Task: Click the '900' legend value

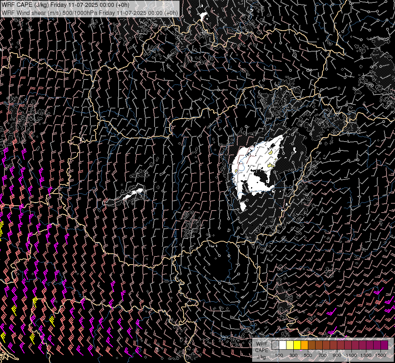Action: (x=337, y=355)
